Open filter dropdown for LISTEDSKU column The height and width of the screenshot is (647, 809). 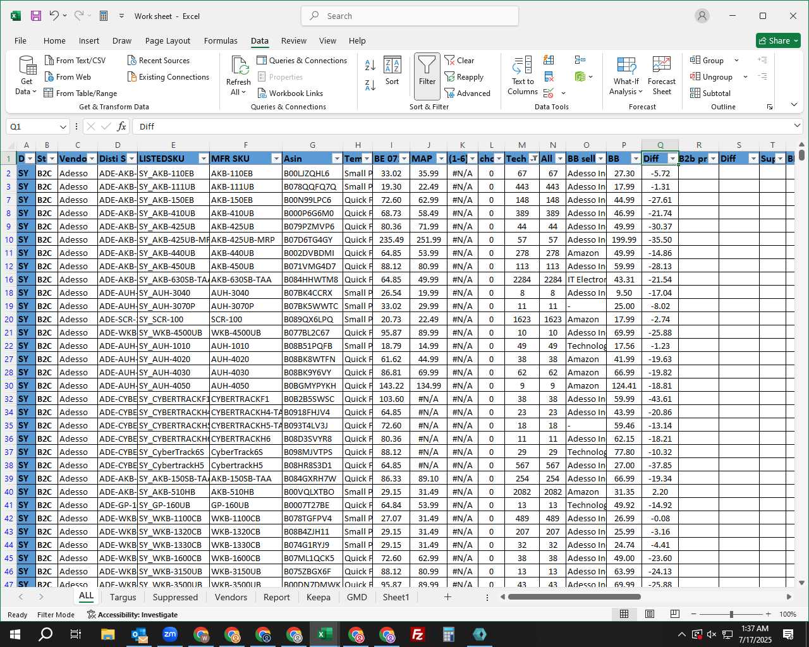point(204,159)
